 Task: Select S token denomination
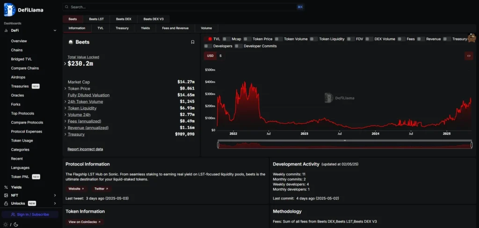pyautogui.click(x=220, y=55)
